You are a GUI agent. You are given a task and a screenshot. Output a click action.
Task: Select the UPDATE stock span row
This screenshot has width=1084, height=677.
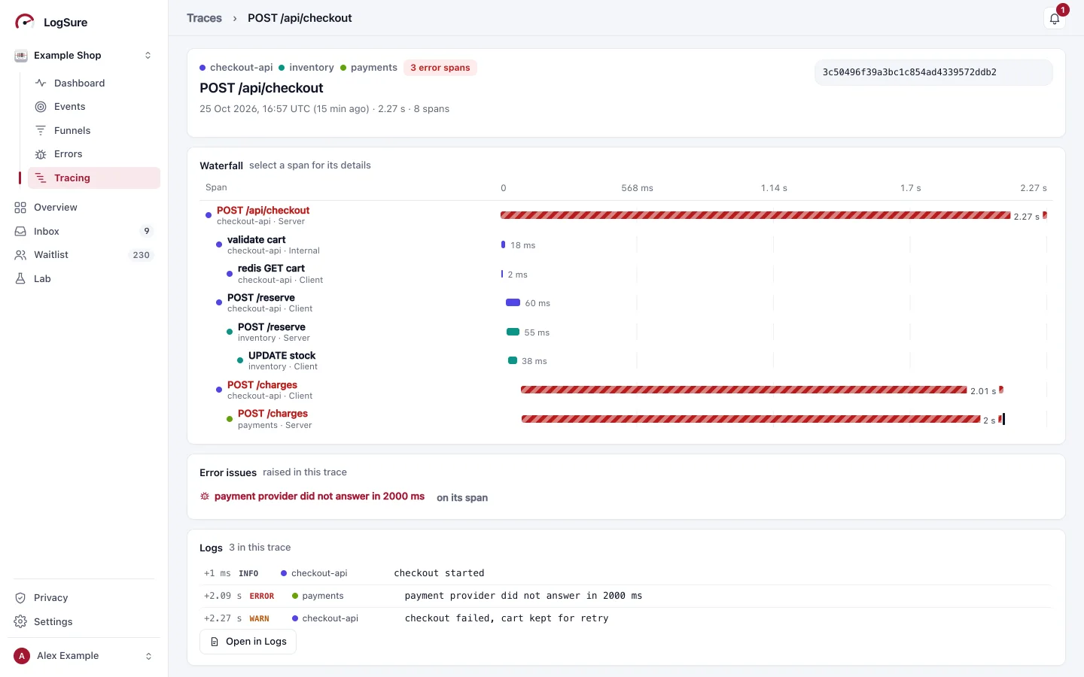pyautogui.click(x=626, y=361)
